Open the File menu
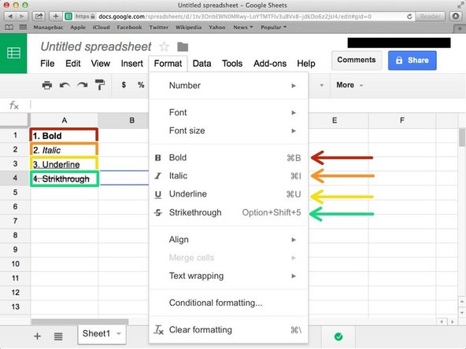Image resolution: width=466 pixels, height=349 pixels. 47,64
